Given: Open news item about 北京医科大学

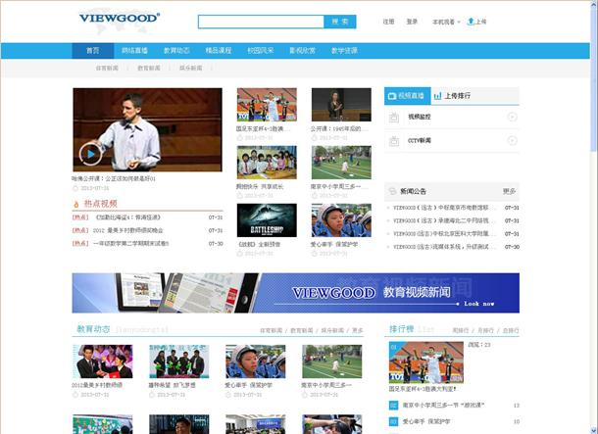Looking at the screenshot, I should pos(445,234).
